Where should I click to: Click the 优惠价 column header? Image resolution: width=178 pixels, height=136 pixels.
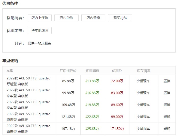(117, 71)
